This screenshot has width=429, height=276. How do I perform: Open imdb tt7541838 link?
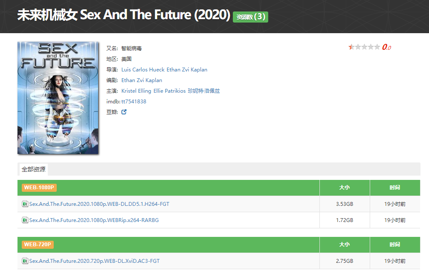click(133, 102)
